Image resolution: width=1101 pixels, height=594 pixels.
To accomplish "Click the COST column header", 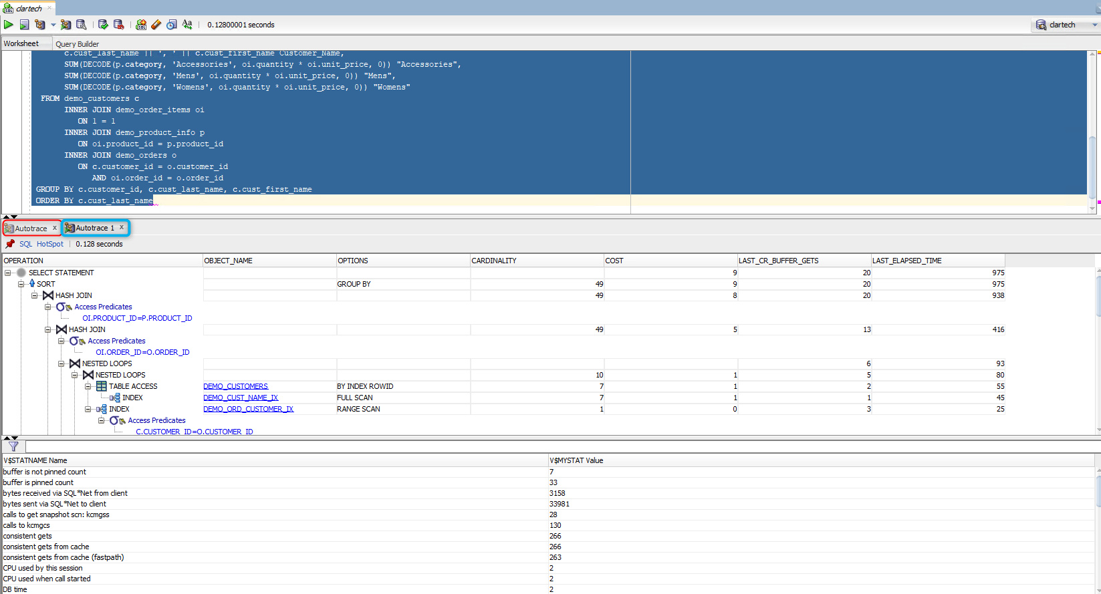I will click(x=670, y=261).
